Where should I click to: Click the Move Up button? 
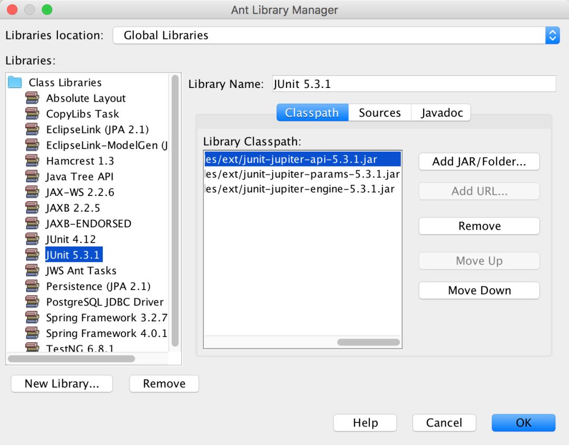tap(479, 261)
